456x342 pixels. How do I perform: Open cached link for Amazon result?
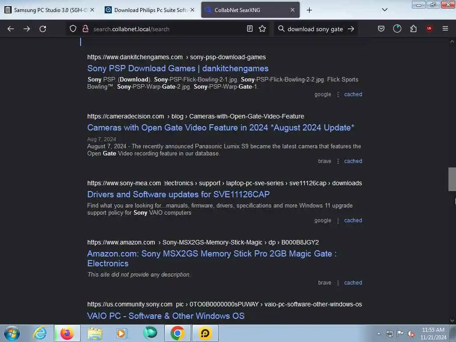click(353, 283)
